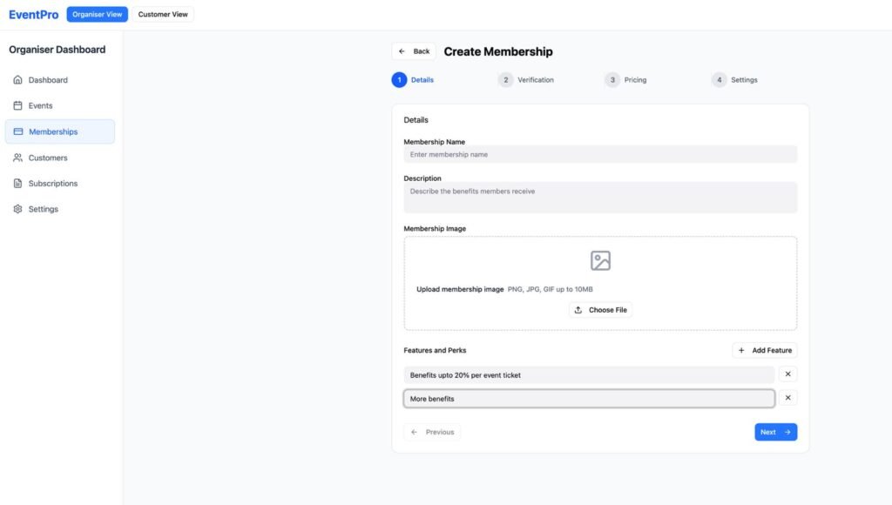Viewport: 892px width, 505px height.
Task: Click the Customers people icon
Action: 17,158
